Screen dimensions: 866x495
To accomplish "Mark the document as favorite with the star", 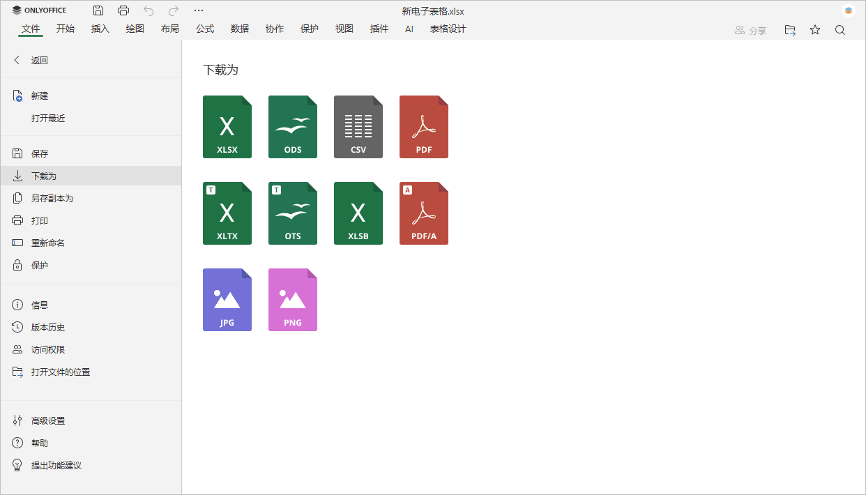I will (814, 30).
